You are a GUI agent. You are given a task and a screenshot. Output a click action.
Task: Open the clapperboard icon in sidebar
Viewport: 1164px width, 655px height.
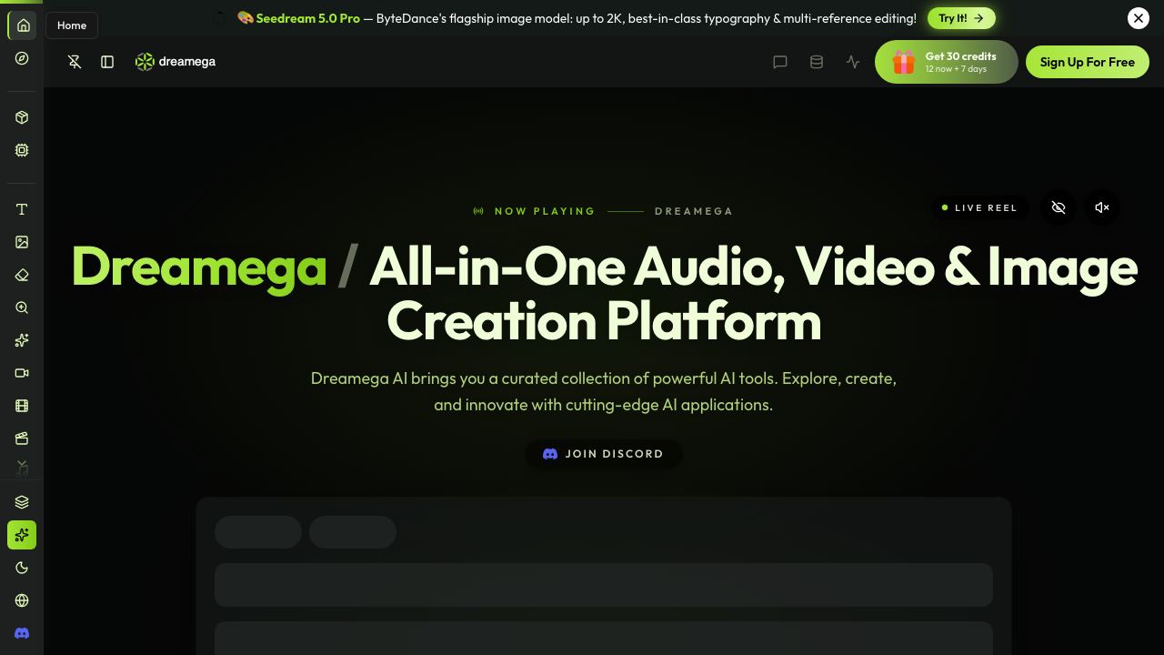[x=22, y=438]
